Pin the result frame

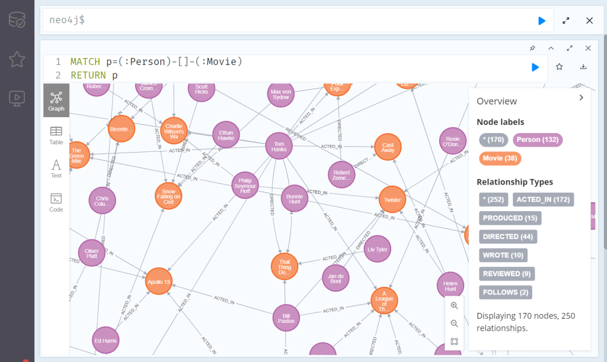pos(532,49)
